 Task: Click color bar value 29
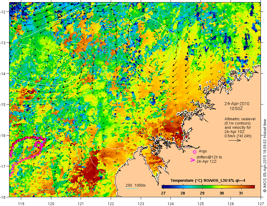click(202, 193)
